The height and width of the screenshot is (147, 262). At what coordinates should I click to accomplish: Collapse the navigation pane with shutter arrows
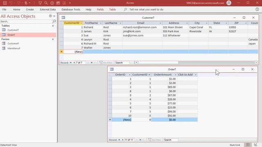[x=54, y=16]
